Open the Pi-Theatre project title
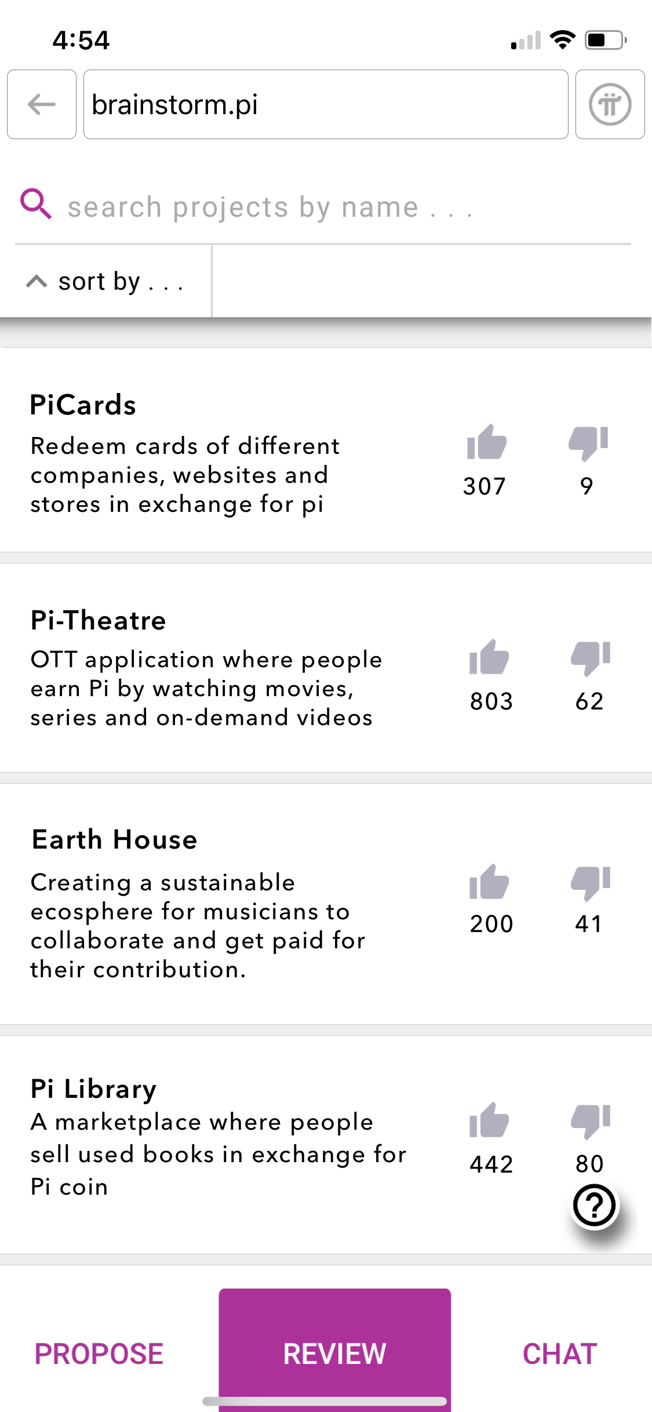Viewport: 652px width, 1412px height. pyautogui.click(x=99, y=620)
